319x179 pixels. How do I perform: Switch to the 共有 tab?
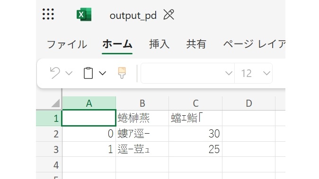196,44
